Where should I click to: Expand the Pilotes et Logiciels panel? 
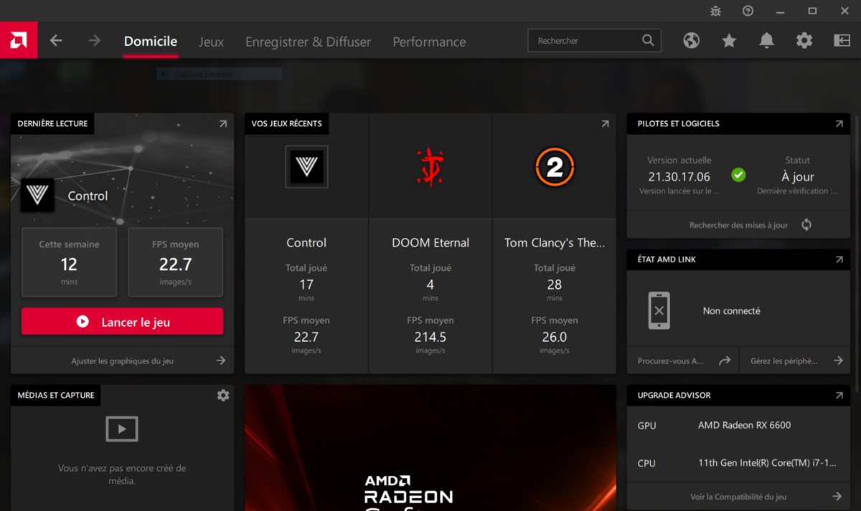click(839, 124)
